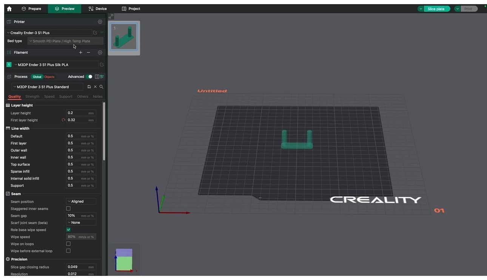Image resolution: width=487 pixels, height=280 pixels.
Task: Click filament number 1 green badge
Action: pos(9,65)
